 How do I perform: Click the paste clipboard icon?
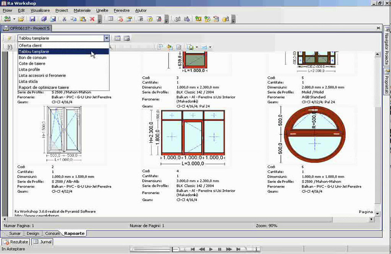pyautogui.click(x=83, y=19)
